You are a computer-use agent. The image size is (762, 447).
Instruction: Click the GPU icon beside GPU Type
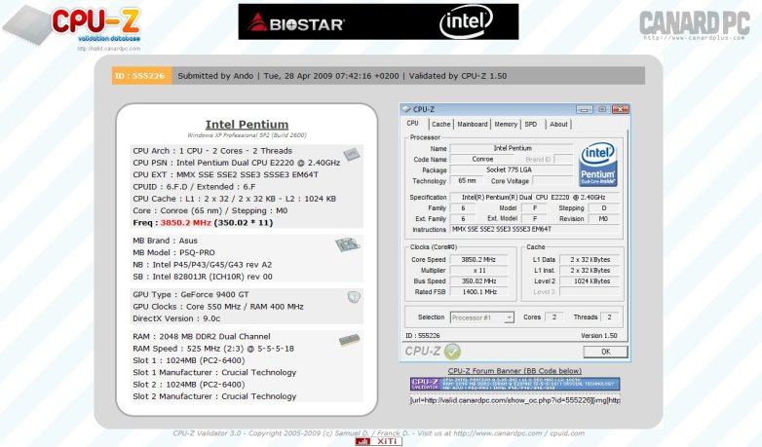[x=354, y=296]
